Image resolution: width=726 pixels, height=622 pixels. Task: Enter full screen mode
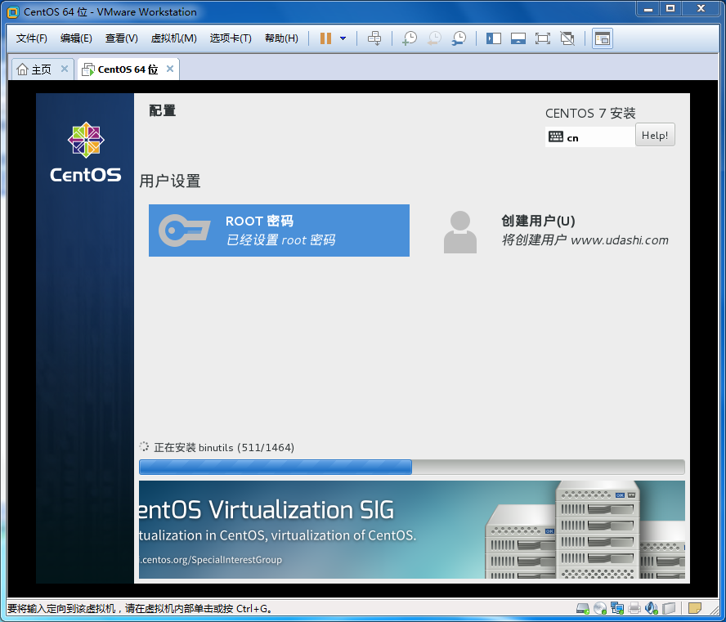[x=542, y=38]
